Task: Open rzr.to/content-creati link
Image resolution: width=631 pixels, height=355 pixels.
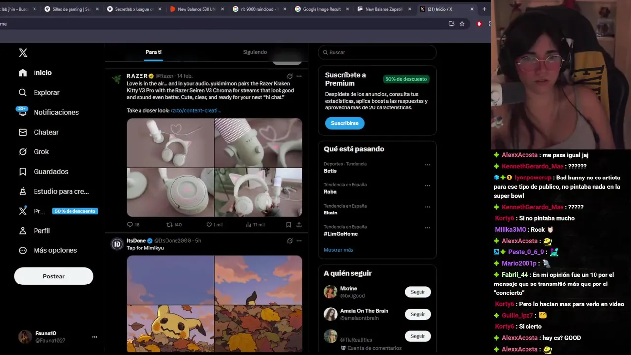Action: (x=196, y=111)
